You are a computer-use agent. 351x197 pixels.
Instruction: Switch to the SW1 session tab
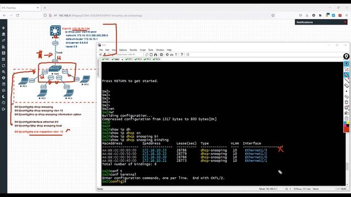(x=106, y=60)
